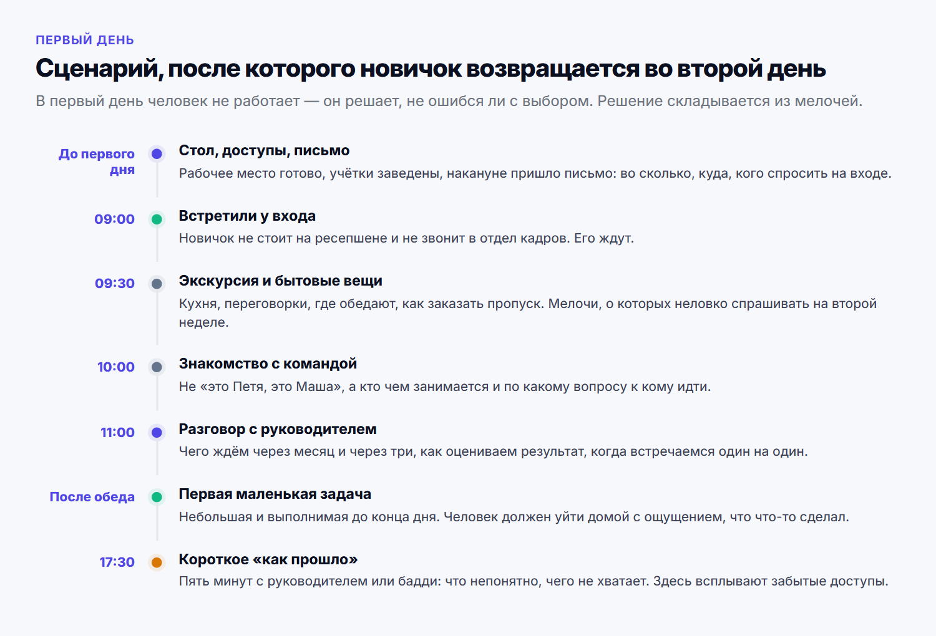Click the «После обеда» label

tap(92, 497)
